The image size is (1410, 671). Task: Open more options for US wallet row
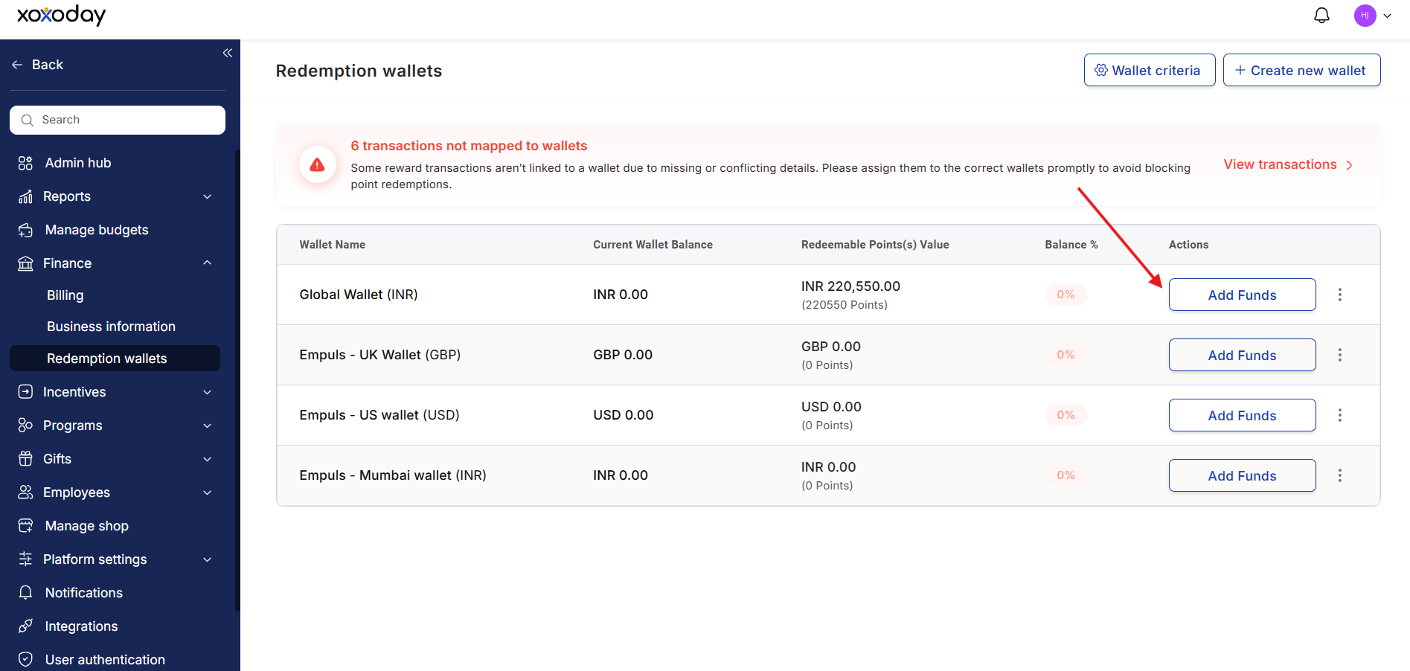pos(1340,415)
